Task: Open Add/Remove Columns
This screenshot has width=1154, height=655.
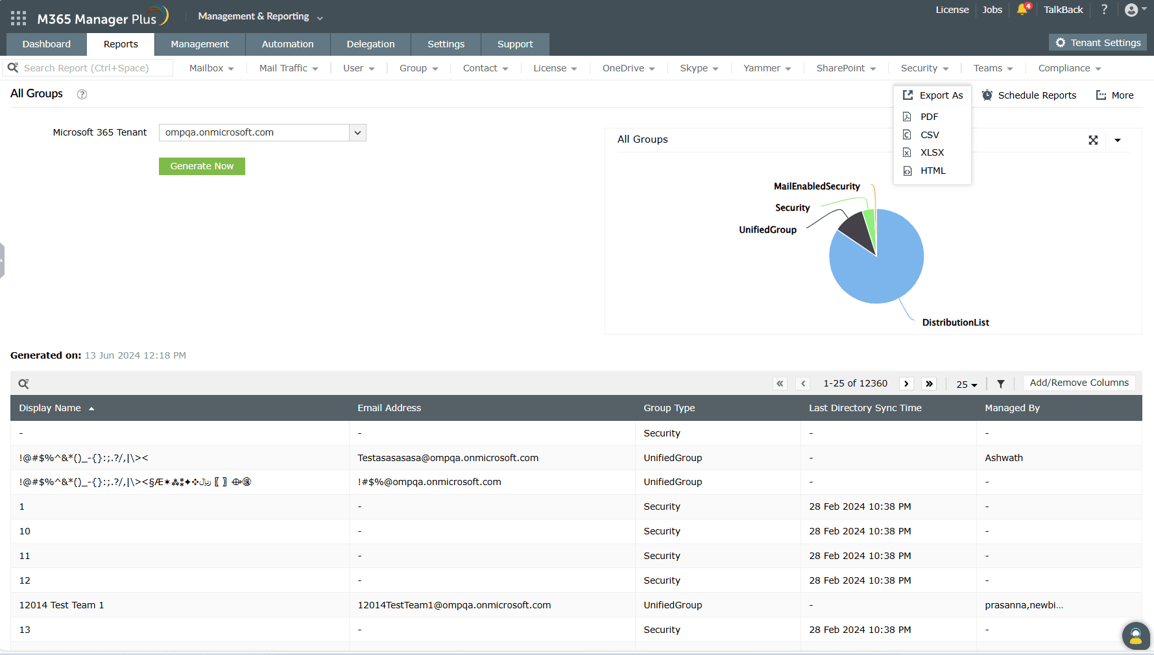Action: click(1079, 383)
